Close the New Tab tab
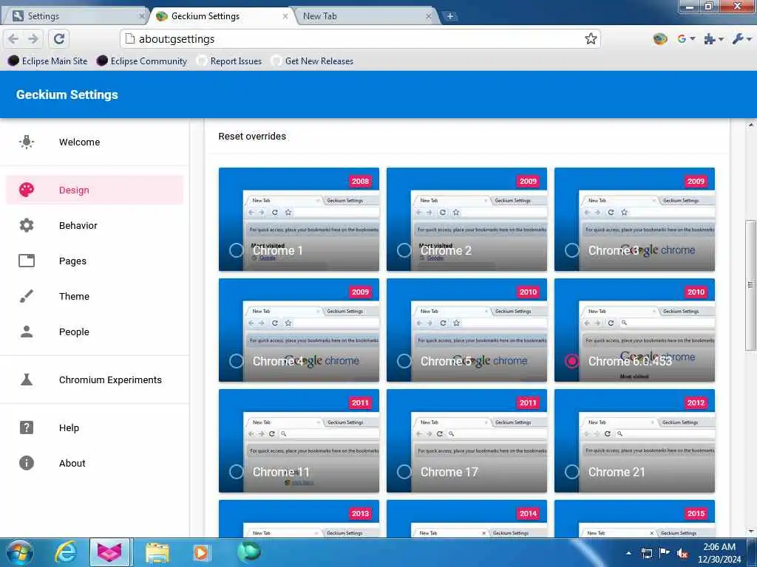Screen dimensions: 757x567 point(428,16)
